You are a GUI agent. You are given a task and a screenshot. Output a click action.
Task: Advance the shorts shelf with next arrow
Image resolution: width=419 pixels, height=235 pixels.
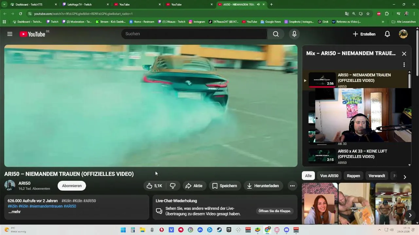pos(410,215)
